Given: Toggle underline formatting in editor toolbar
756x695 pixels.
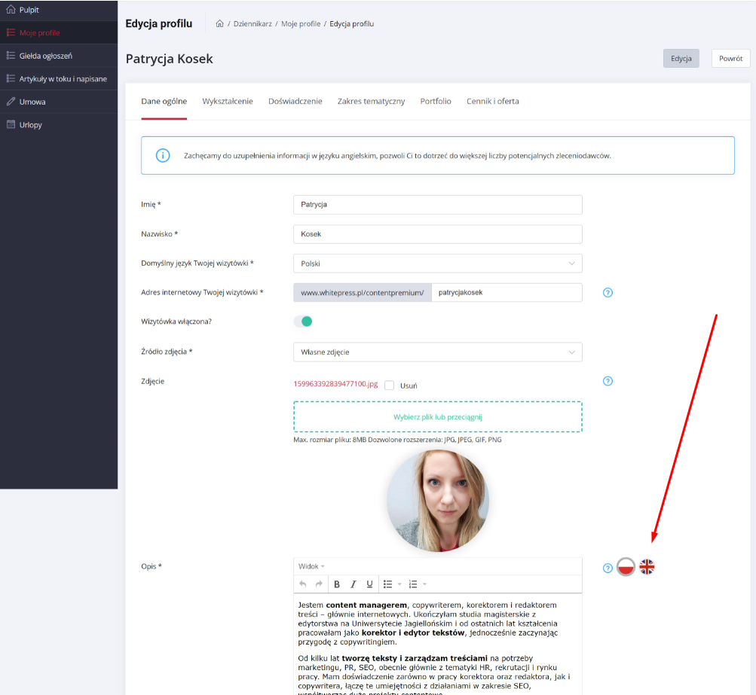Looking at the screenshot, I should (369, 584).
